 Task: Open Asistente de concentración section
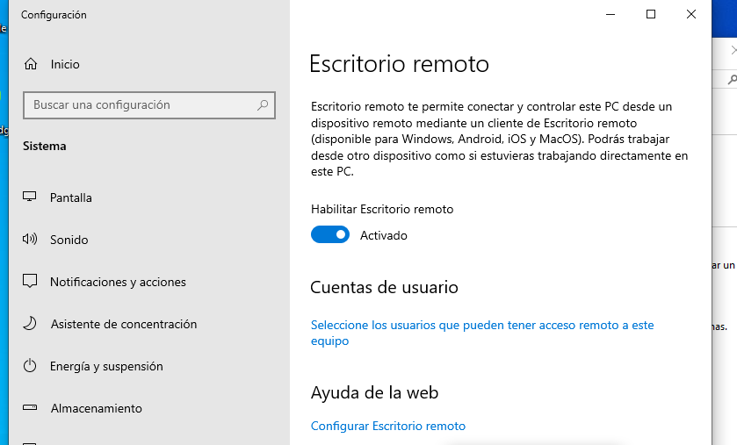pos(149,325)
